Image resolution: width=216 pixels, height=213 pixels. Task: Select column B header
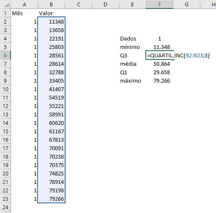pyautogui.click(x=51, y=4)
